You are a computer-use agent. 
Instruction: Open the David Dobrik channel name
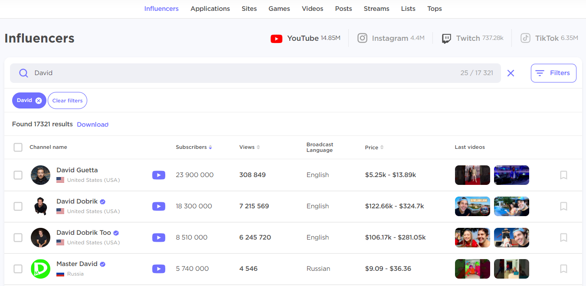point(77,201)
